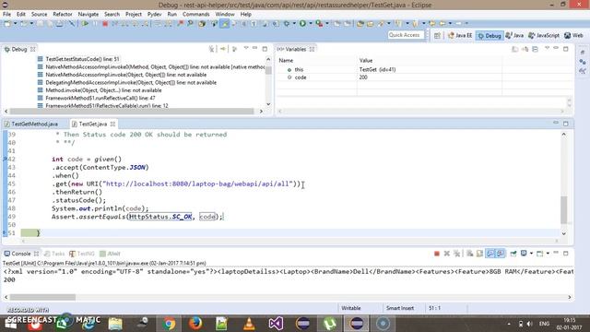The image size is (590, 332).
Task: Click the Run green play button
Action: tap(302, 23)
